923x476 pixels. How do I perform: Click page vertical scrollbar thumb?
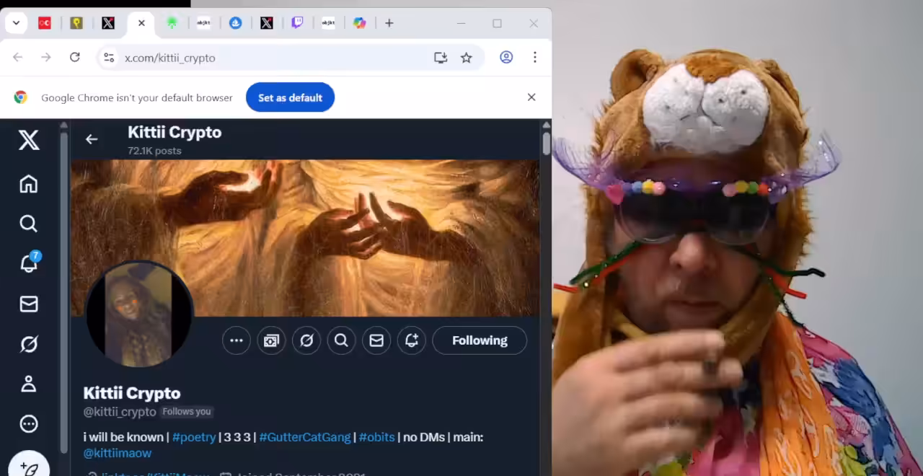pyautogui.click(x=547, y=143)
